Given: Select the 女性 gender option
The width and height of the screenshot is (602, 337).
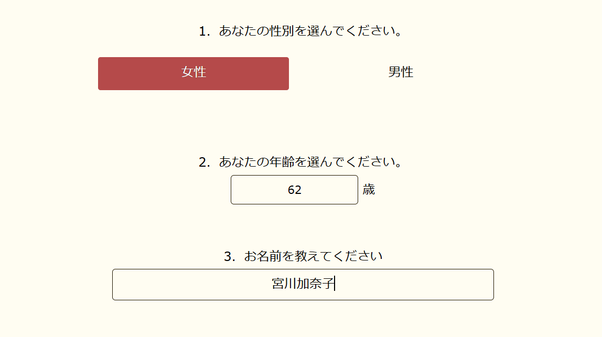Looking at the screenshot, I should tap(193, 73).
